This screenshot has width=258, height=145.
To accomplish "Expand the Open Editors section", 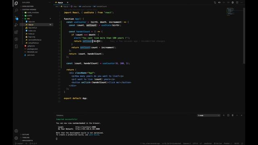I will click(28, 6).
